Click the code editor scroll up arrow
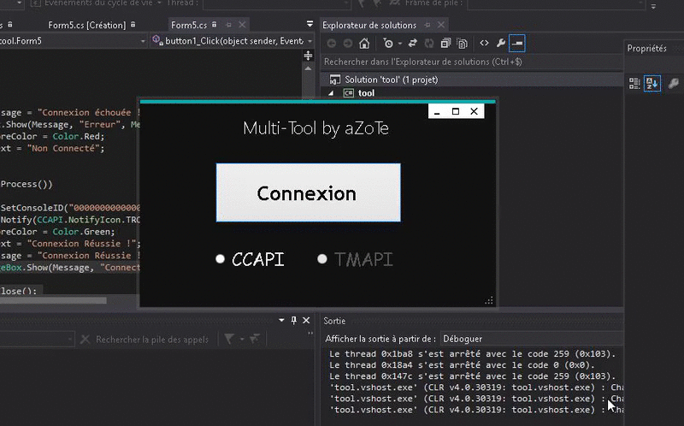This screenshot has width=684, height=426. tap(308, 68)
